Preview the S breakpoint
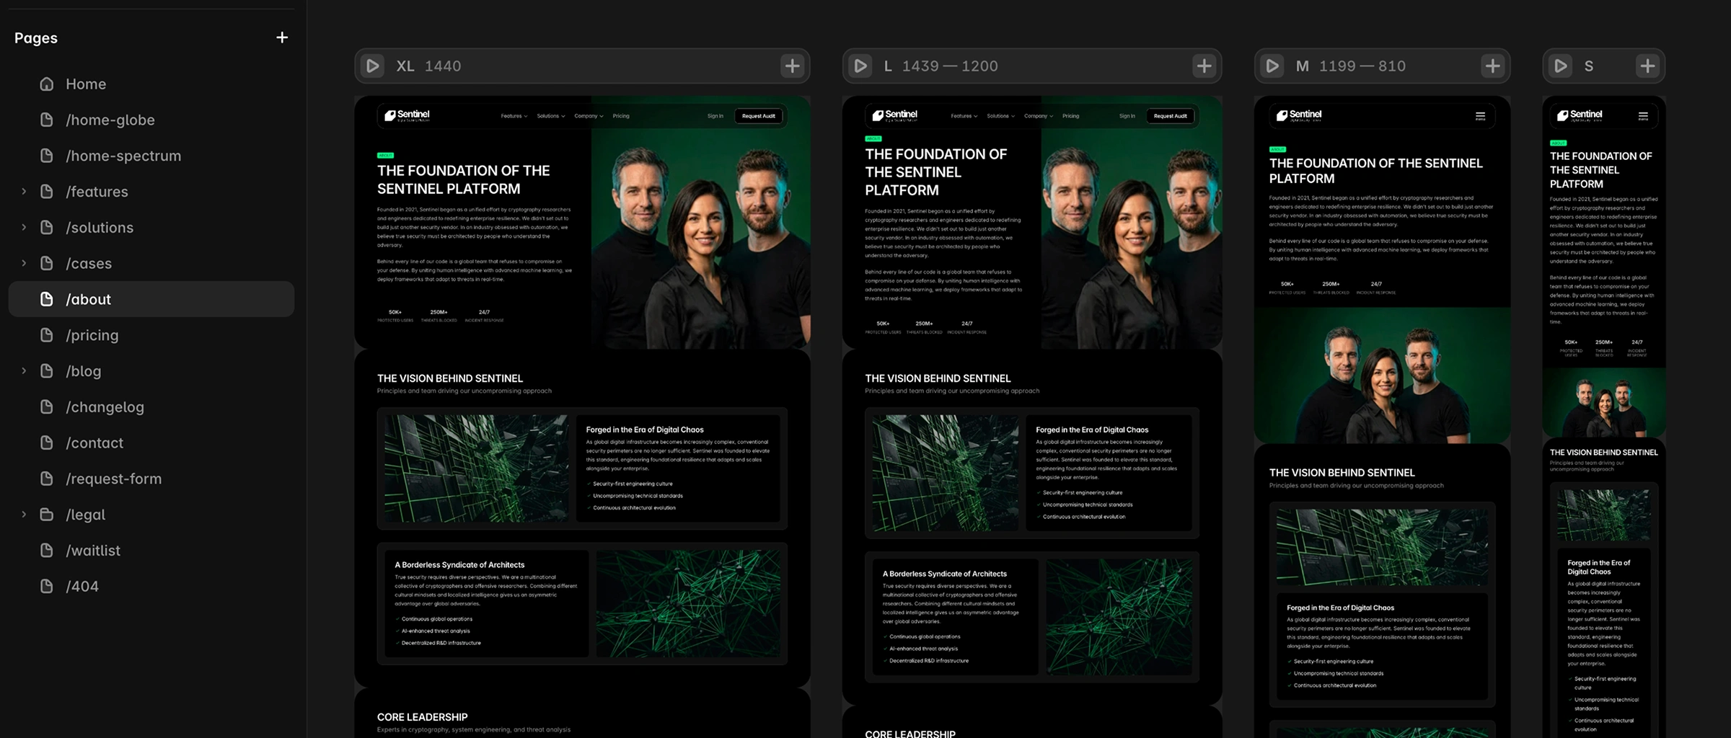 point(1560,66)
